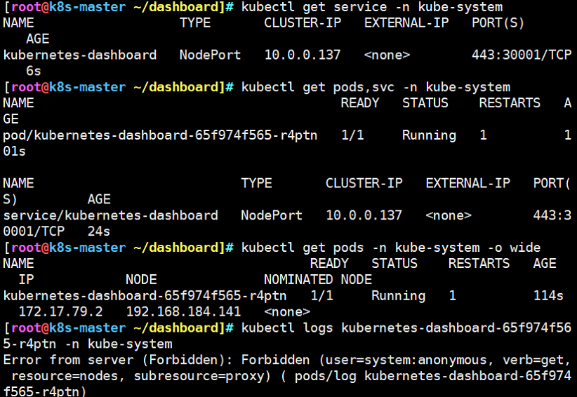
Task: Select the NOMINATED NODE header
Action: [318, 279]
